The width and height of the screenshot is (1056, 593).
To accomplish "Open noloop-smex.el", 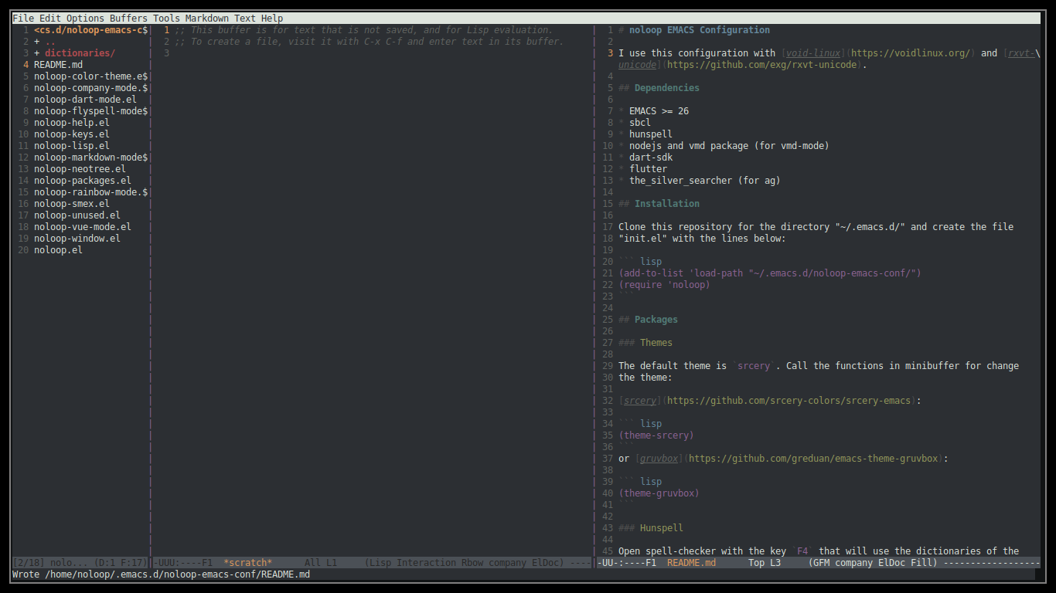I will 72,204.
